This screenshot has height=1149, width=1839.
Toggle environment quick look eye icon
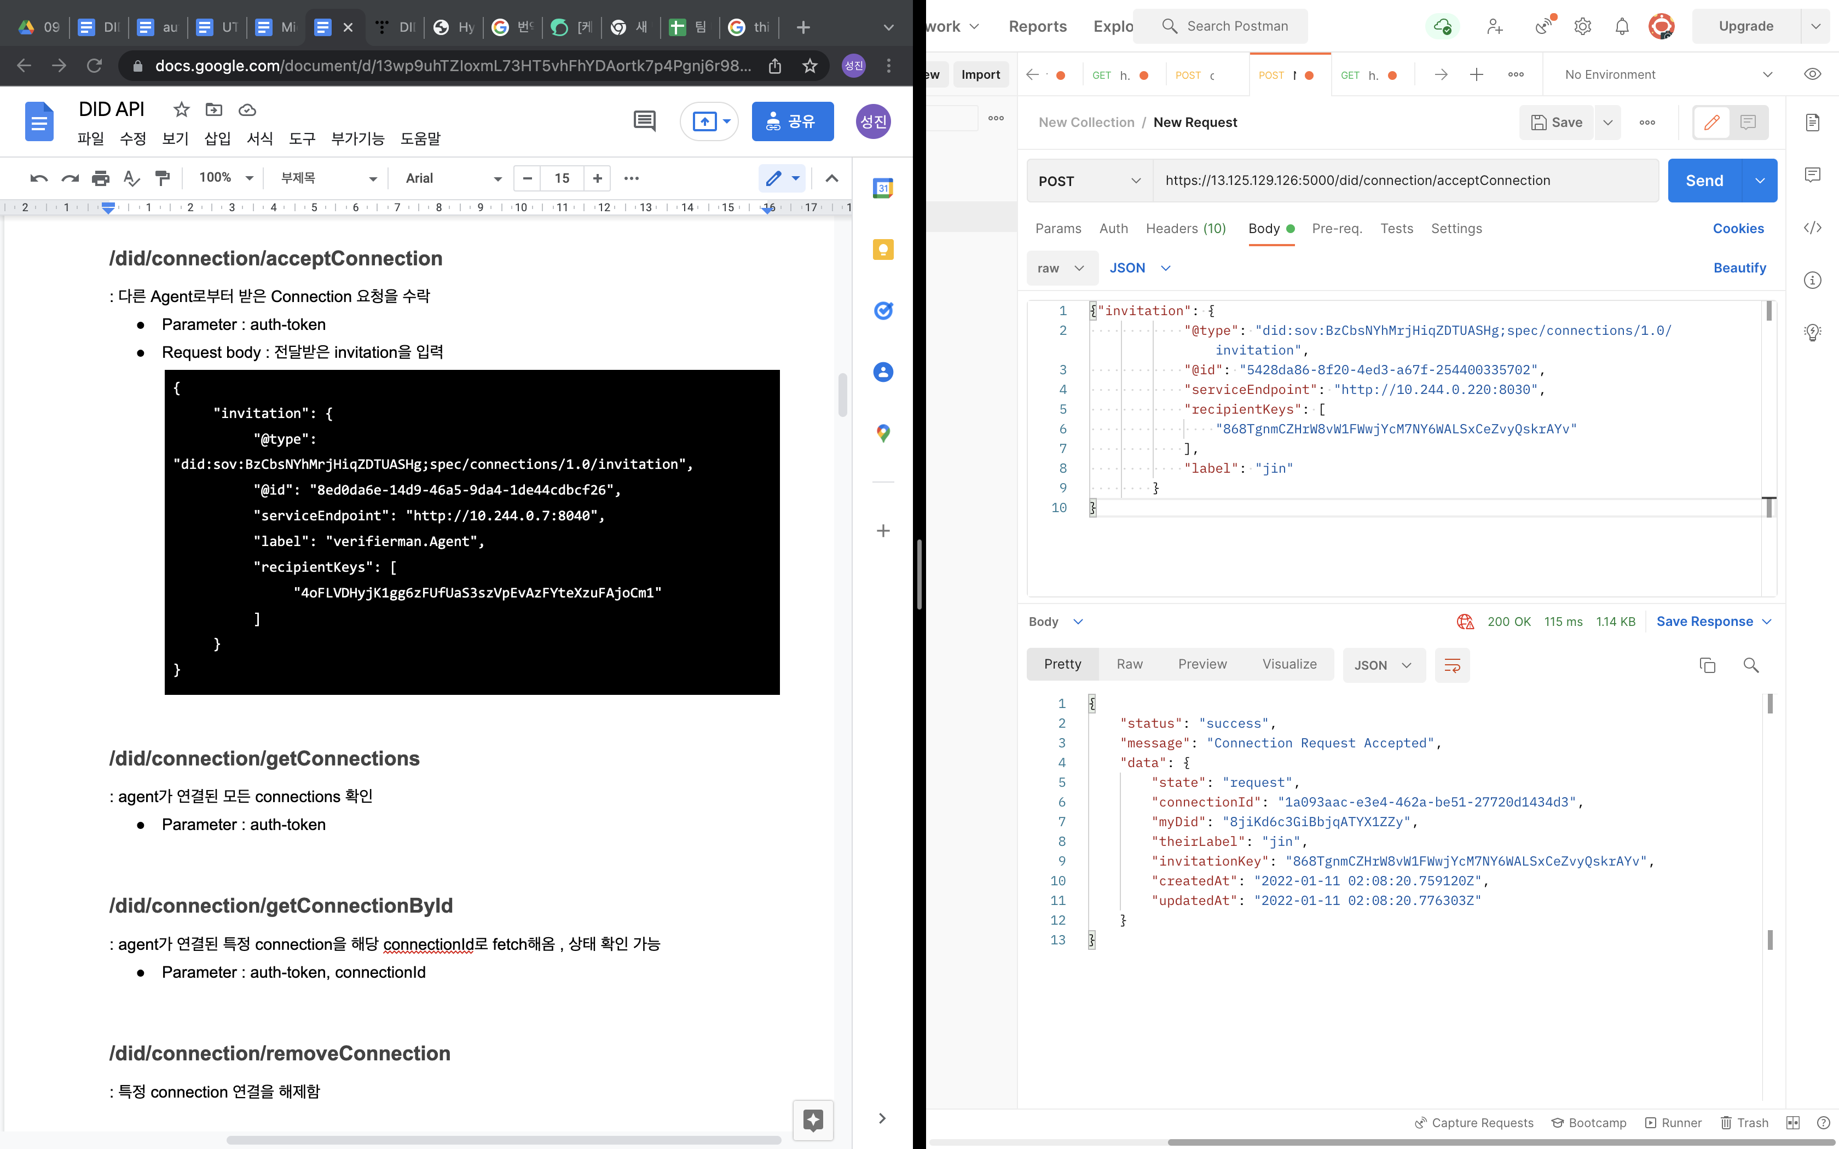click(1812, 74)
